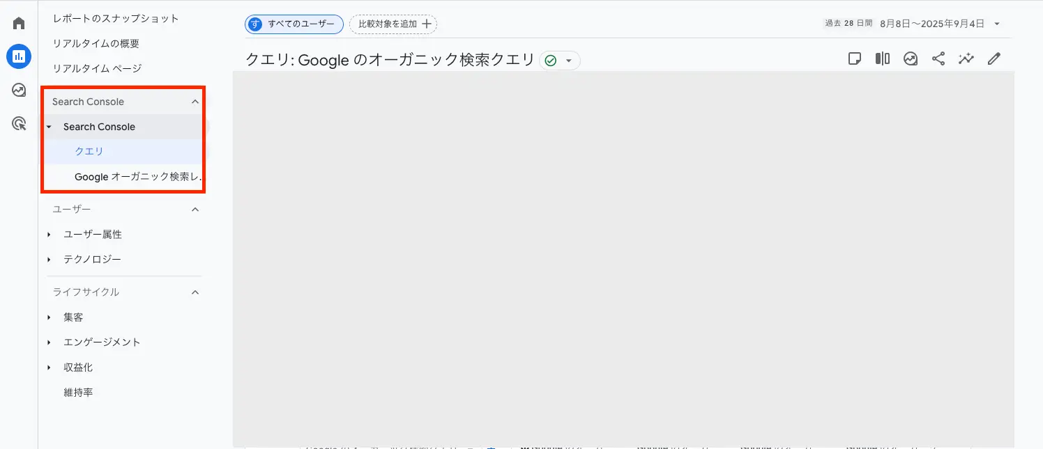Click the すべてのユーザー segment chip

pos(294,24)
